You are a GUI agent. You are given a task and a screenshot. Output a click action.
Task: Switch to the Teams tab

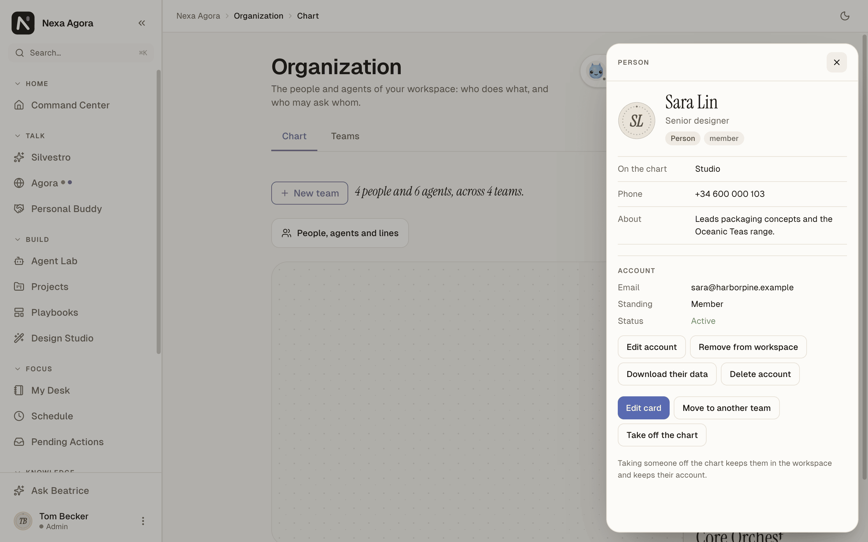[x=345, y=136]
